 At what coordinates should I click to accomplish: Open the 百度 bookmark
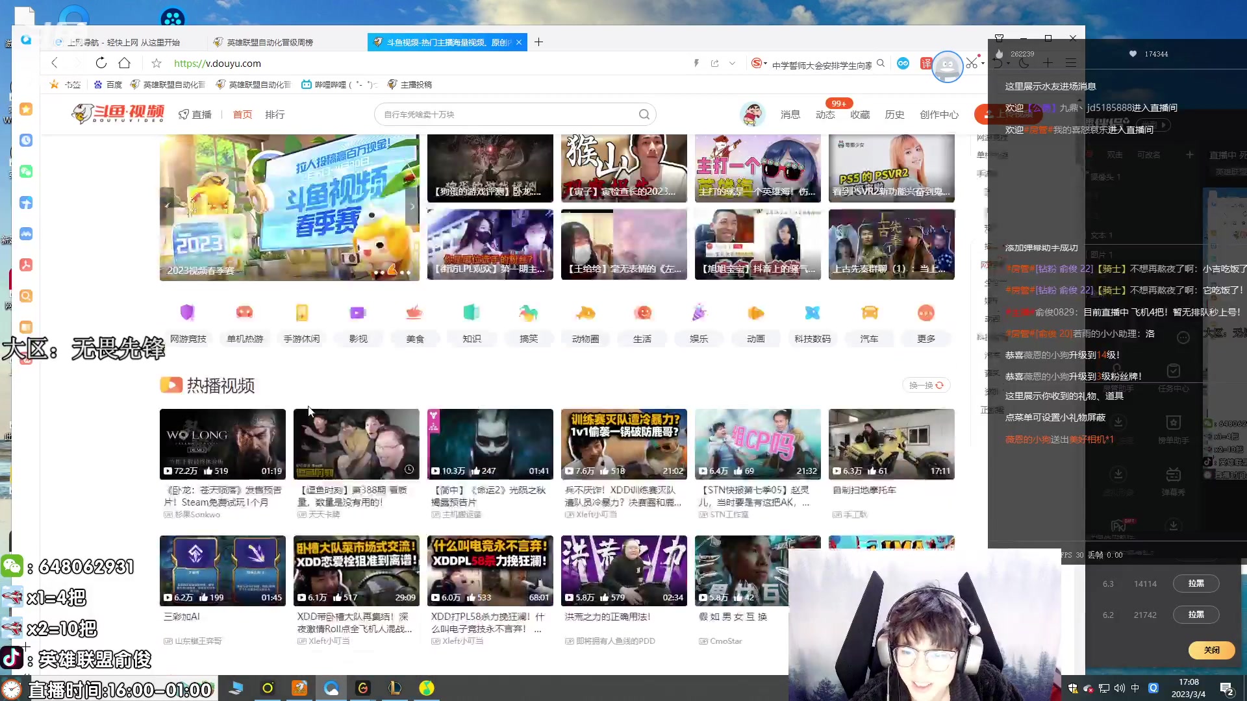coord(108,84)
